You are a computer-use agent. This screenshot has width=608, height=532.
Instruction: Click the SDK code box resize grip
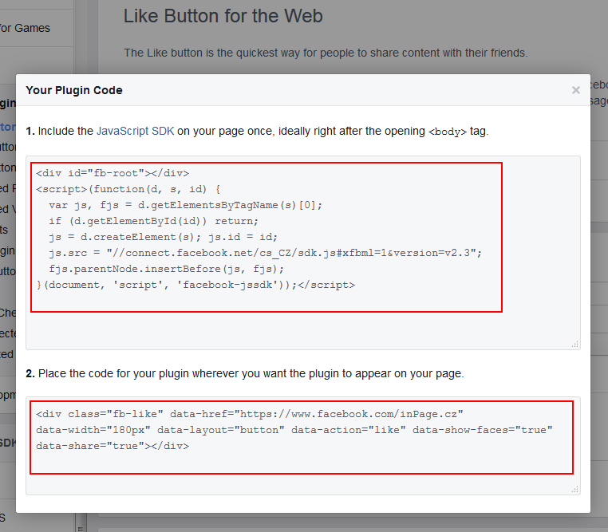(574, 344)
